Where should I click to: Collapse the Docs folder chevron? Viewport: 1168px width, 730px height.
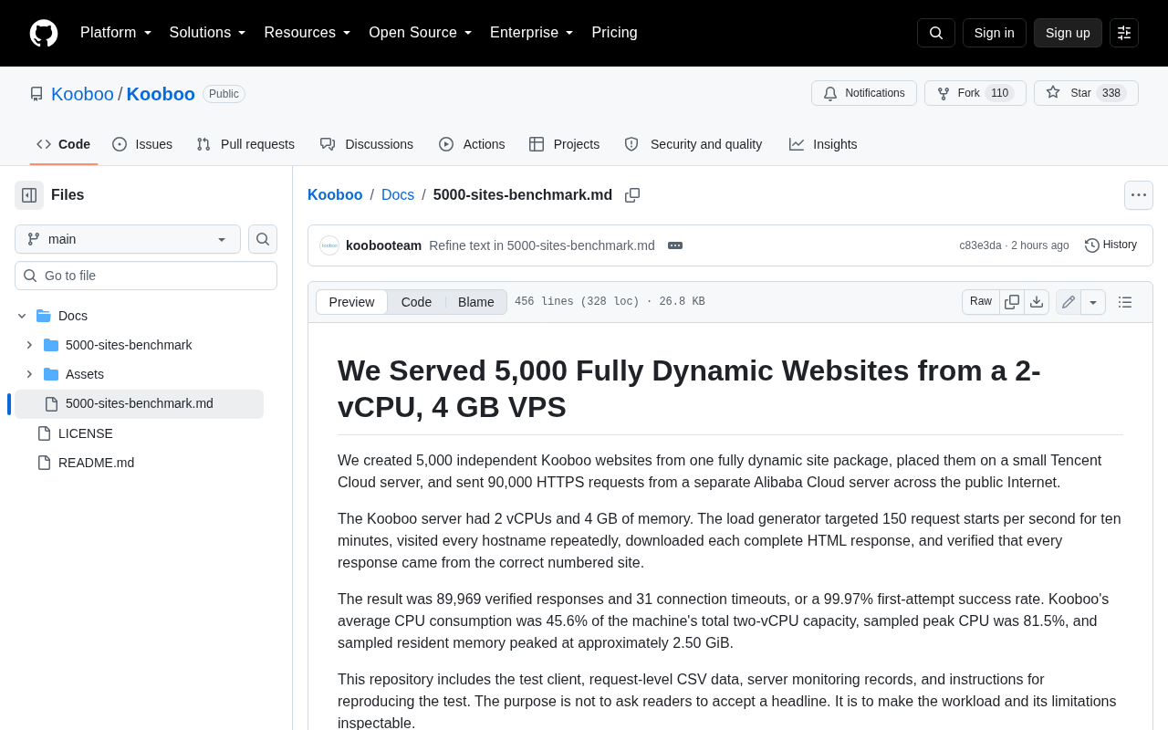22,316
